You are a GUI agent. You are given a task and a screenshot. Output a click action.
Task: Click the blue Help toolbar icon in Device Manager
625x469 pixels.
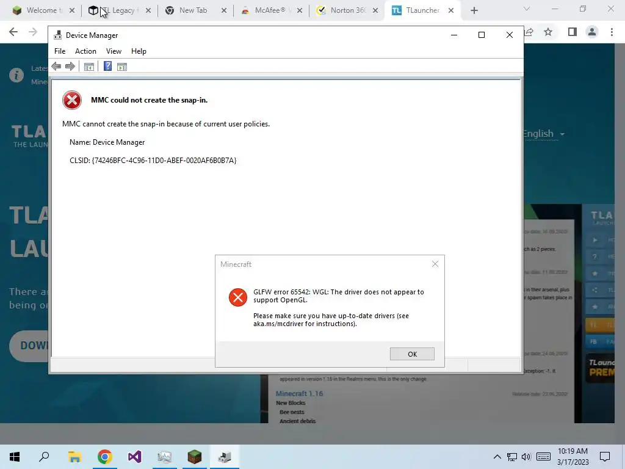[x=107, y=66]
